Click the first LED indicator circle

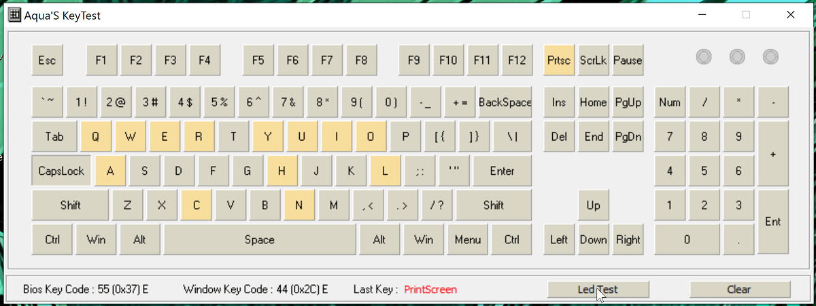704,56
